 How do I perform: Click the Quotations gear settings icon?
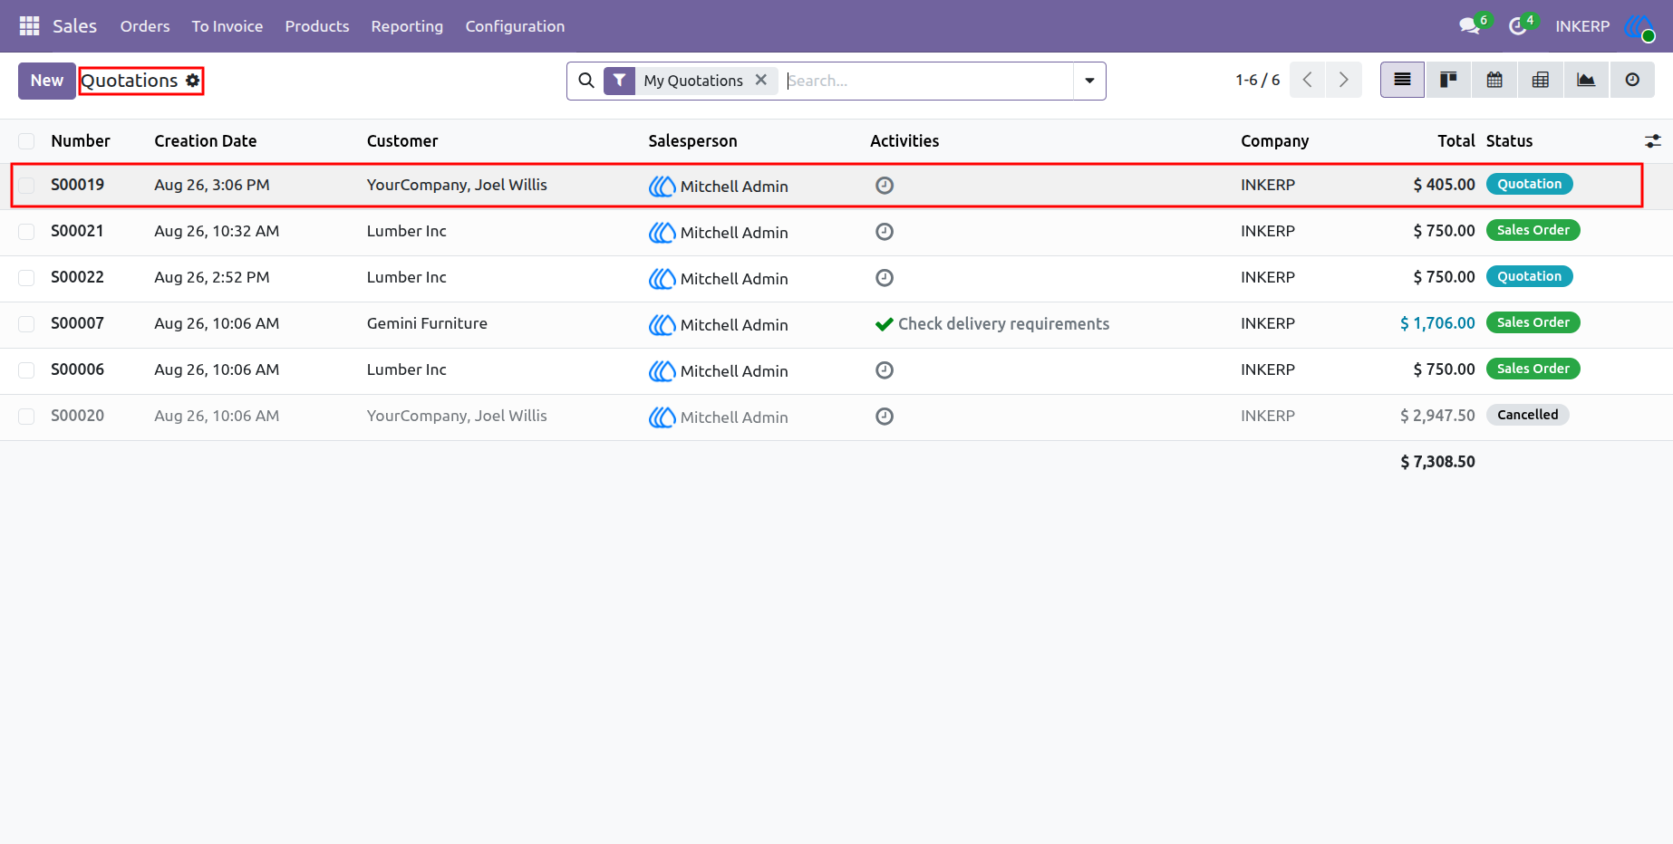point(193,81)
